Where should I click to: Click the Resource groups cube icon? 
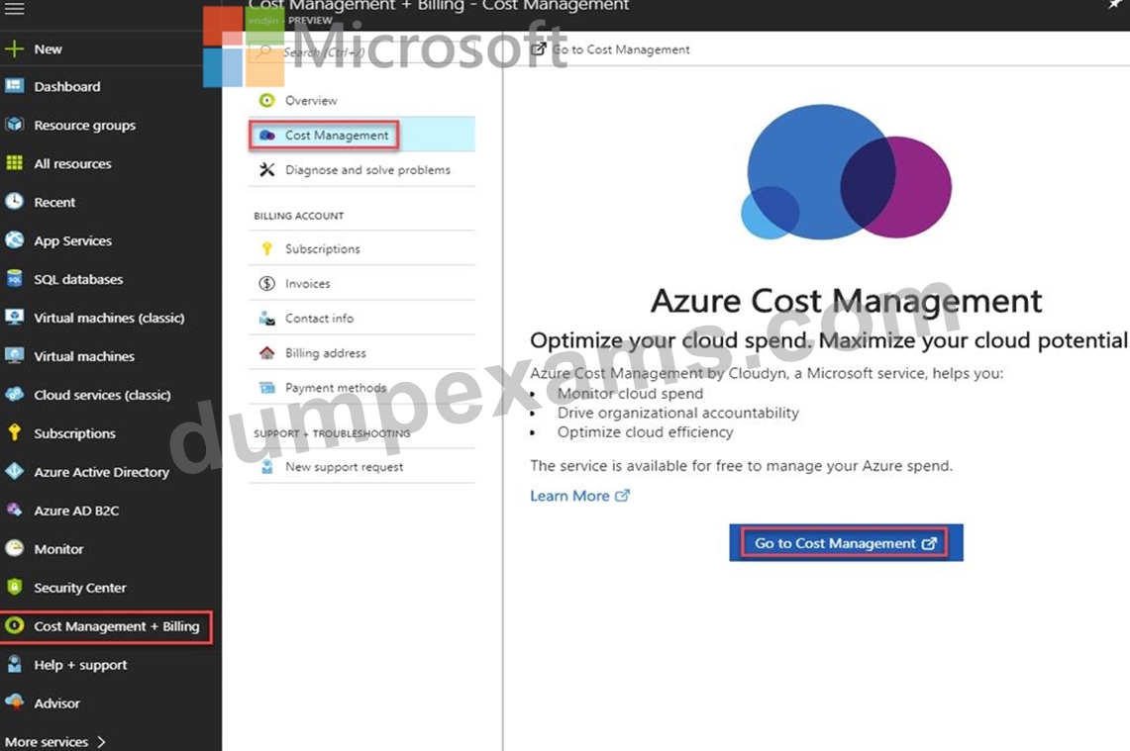coord(15,125)
